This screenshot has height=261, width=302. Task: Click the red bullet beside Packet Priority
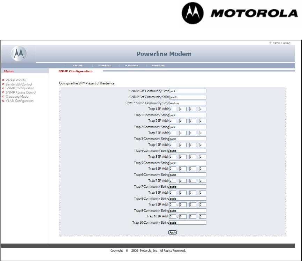point(3,80)
